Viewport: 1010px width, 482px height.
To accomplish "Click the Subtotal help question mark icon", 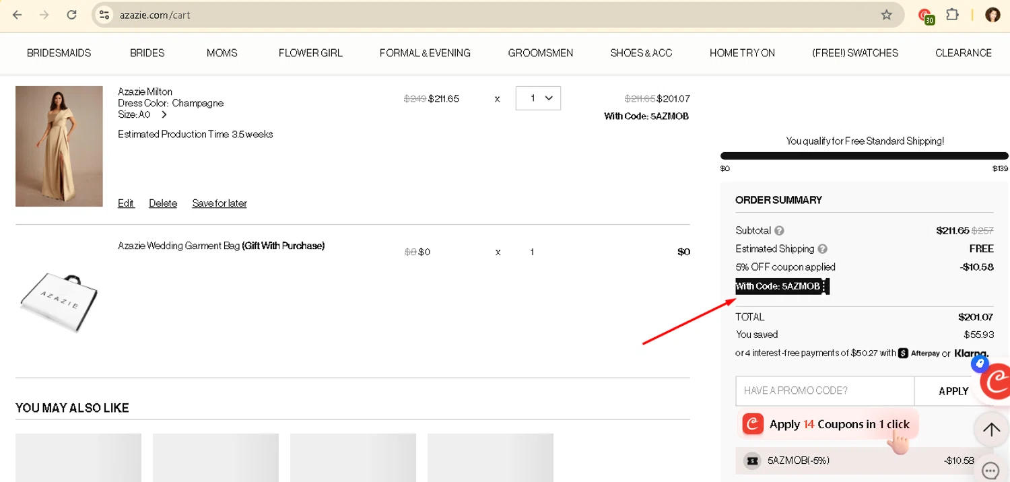I will pyautogui.click(x=779, y=230).
